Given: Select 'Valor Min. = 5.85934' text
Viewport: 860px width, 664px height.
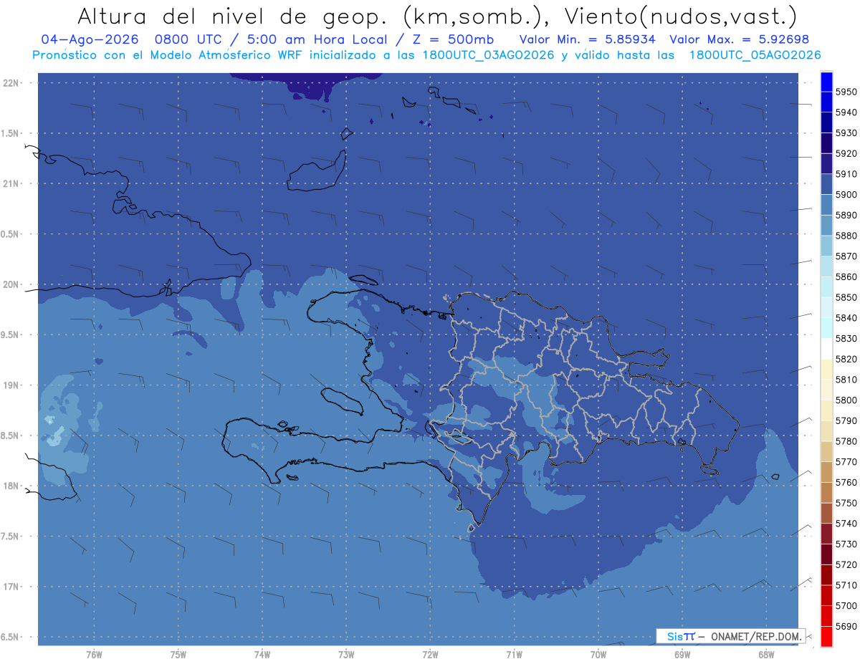Looking at the screenshot, I should [x=587, y=39].
